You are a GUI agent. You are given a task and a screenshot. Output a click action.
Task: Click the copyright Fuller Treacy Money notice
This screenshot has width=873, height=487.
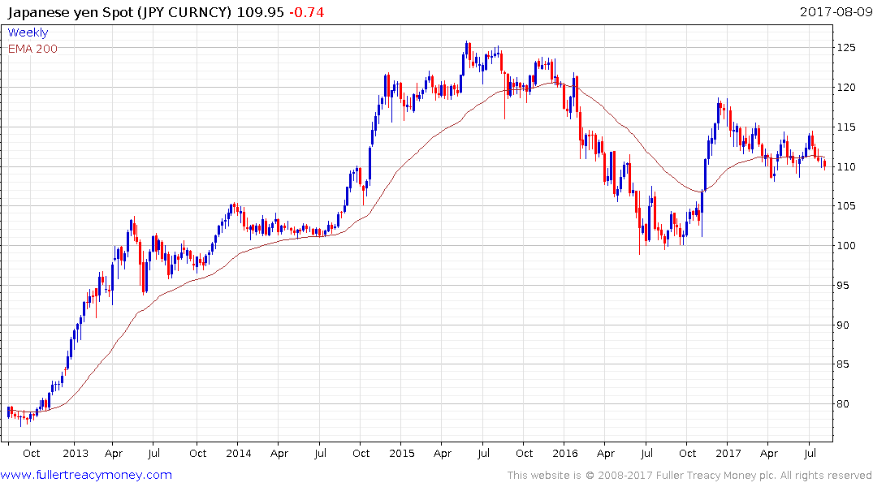[x=689, y=476]
